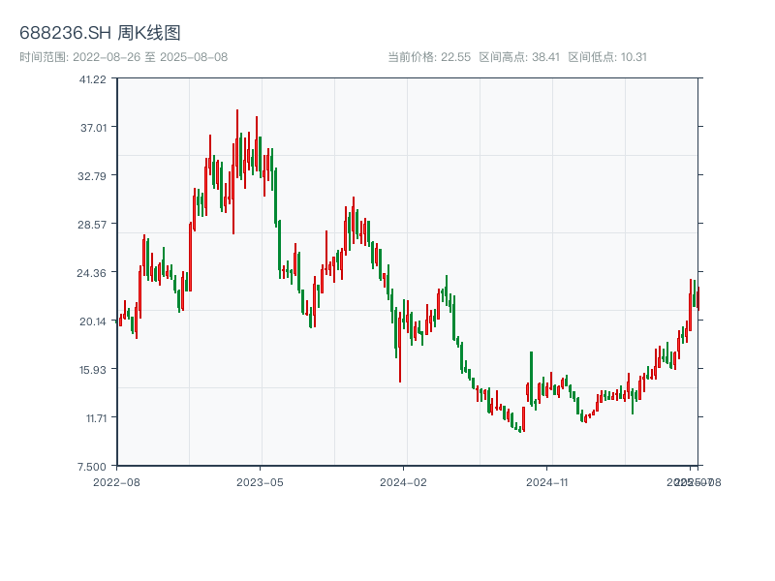Click the 区间高点 38.41 label
Viewport: 775px width, 581px height.
[519, 57]
